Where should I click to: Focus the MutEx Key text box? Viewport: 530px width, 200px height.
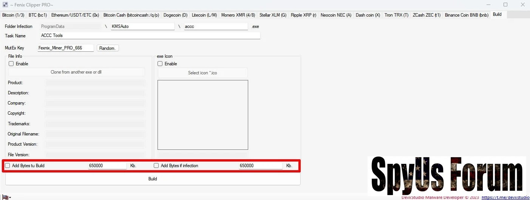65,48
